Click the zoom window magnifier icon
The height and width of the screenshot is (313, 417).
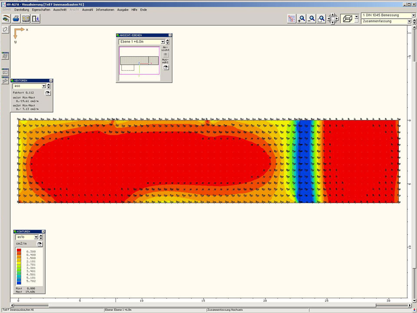(321, 19)
